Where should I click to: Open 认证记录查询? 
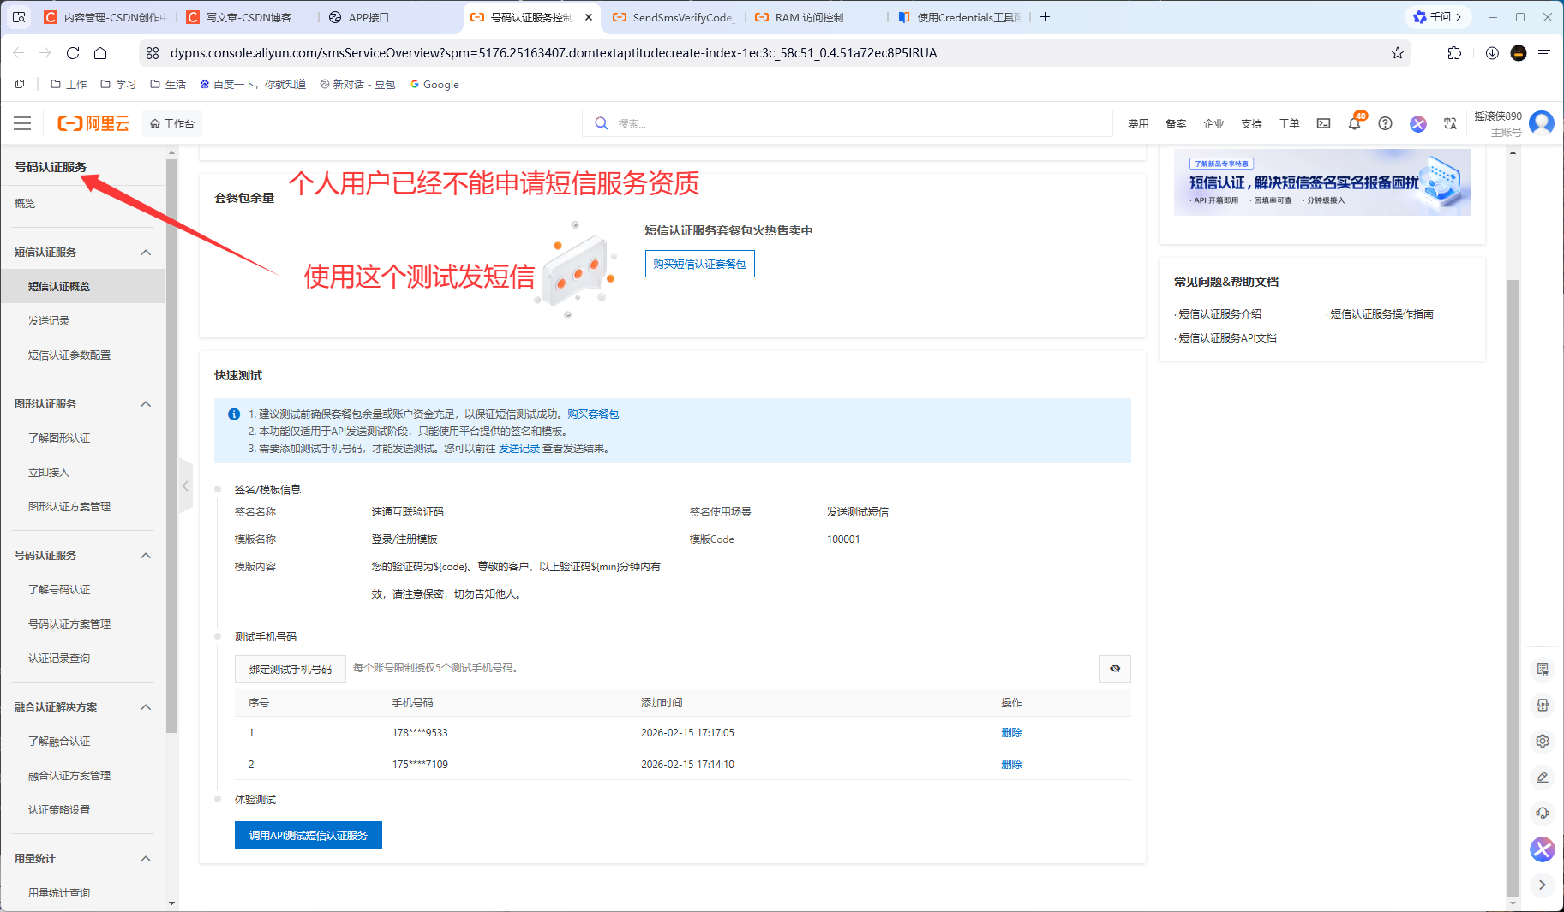(x=59, y=659)
